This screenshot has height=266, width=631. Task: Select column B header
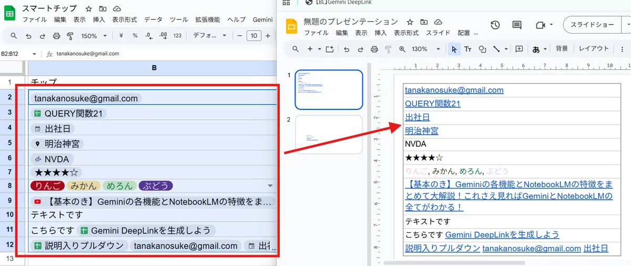click(x=153, y=68)
